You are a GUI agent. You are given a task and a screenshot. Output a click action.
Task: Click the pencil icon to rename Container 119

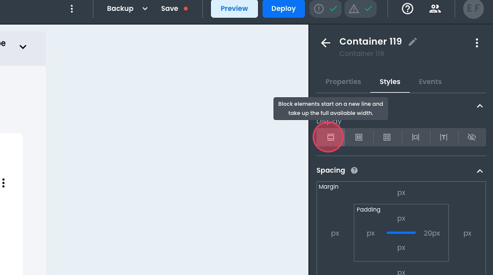pyautogui.click(x=413, y=42)
